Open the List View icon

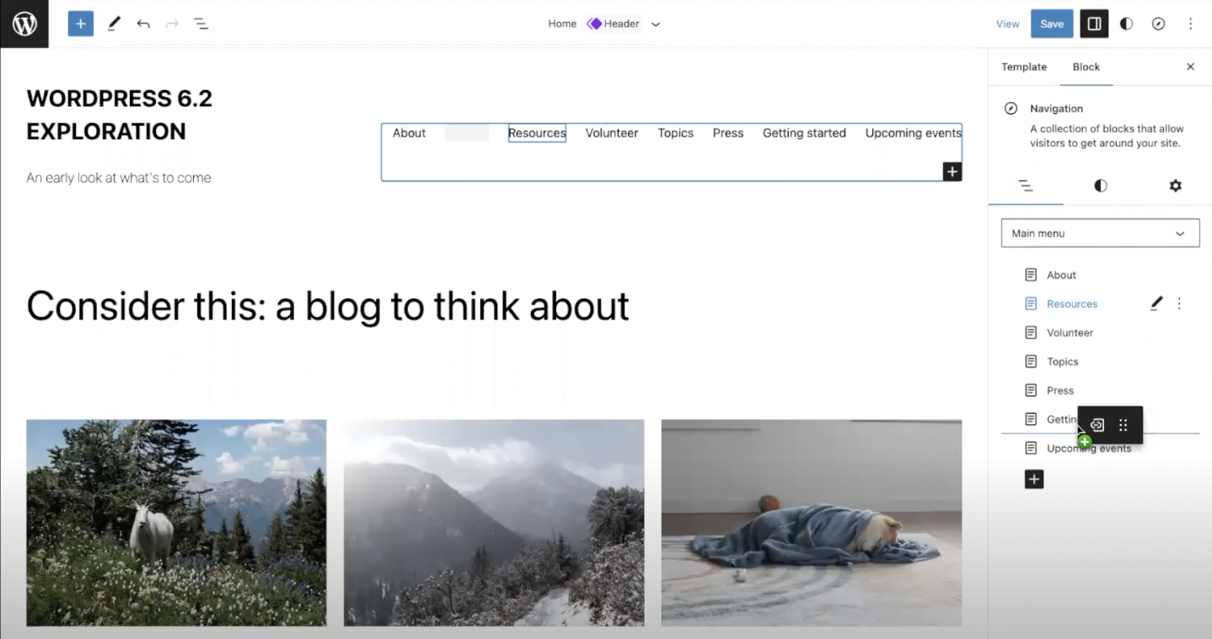coord(201,24)
